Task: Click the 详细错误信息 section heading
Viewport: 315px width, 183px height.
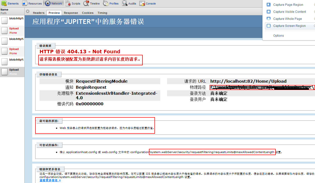Action: (x=48, y=74)
